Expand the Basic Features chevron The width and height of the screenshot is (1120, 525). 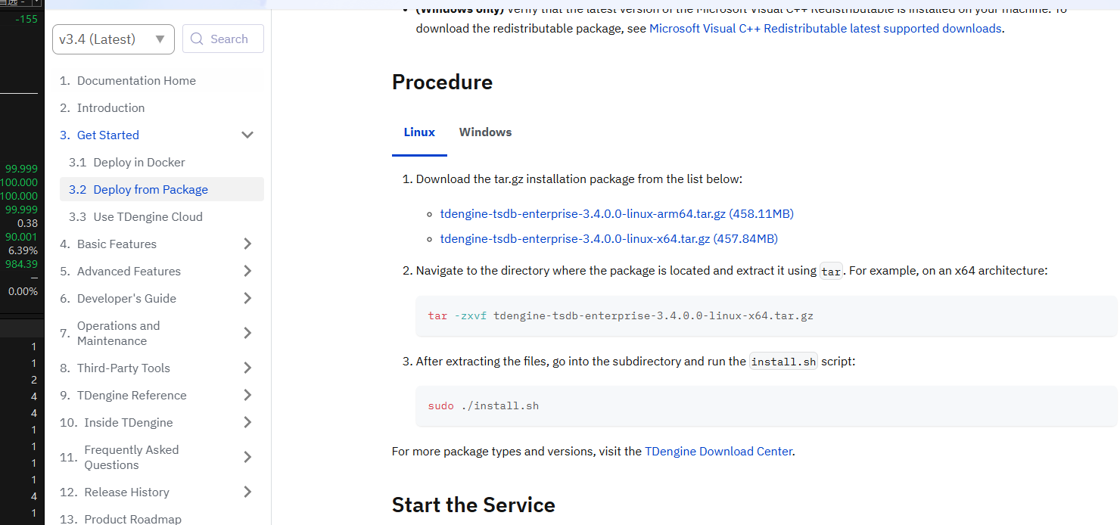coord(247,244)
